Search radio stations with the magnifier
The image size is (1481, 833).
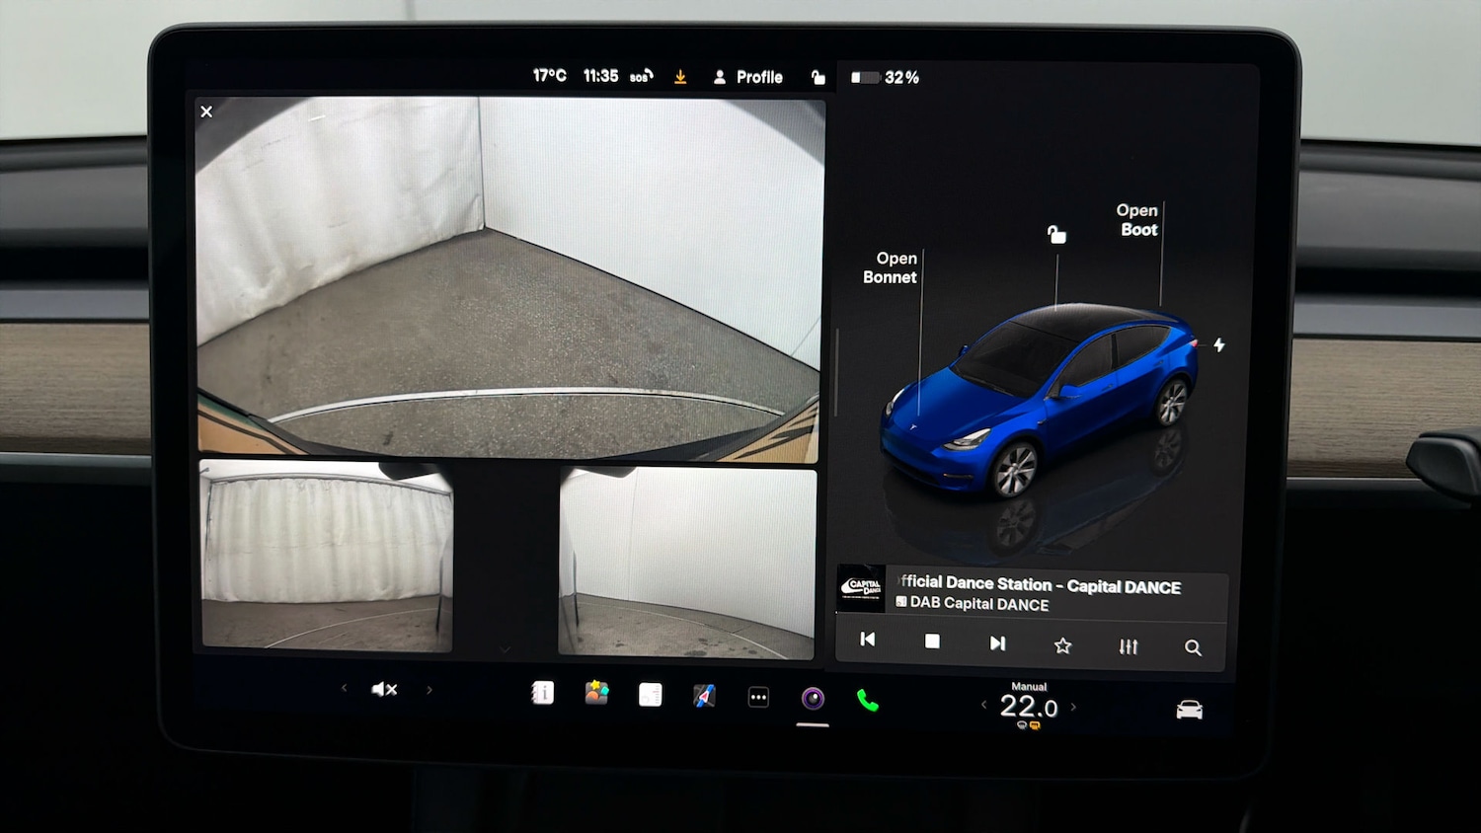coord(1193,647)
